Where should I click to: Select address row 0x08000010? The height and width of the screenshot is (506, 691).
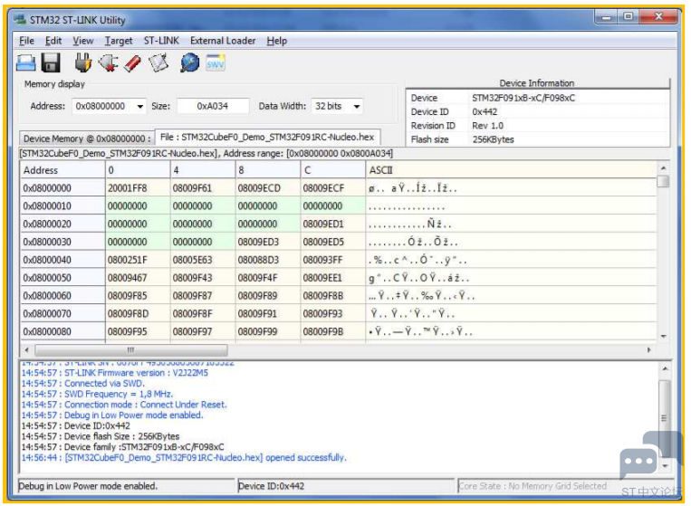62,206
